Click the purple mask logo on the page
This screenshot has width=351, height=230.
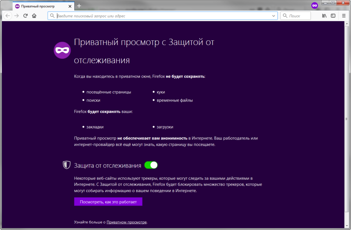click(x=62, y=50)
